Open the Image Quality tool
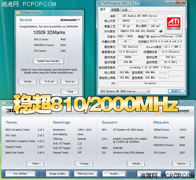The height and width of the screenshot is (180, 196). (58, 174)
